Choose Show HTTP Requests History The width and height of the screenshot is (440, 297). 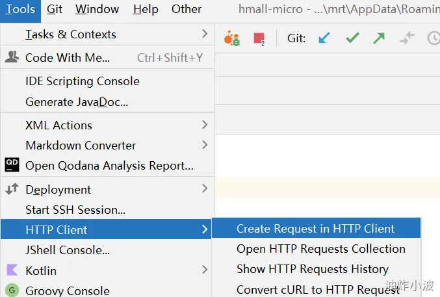point(317,269)
